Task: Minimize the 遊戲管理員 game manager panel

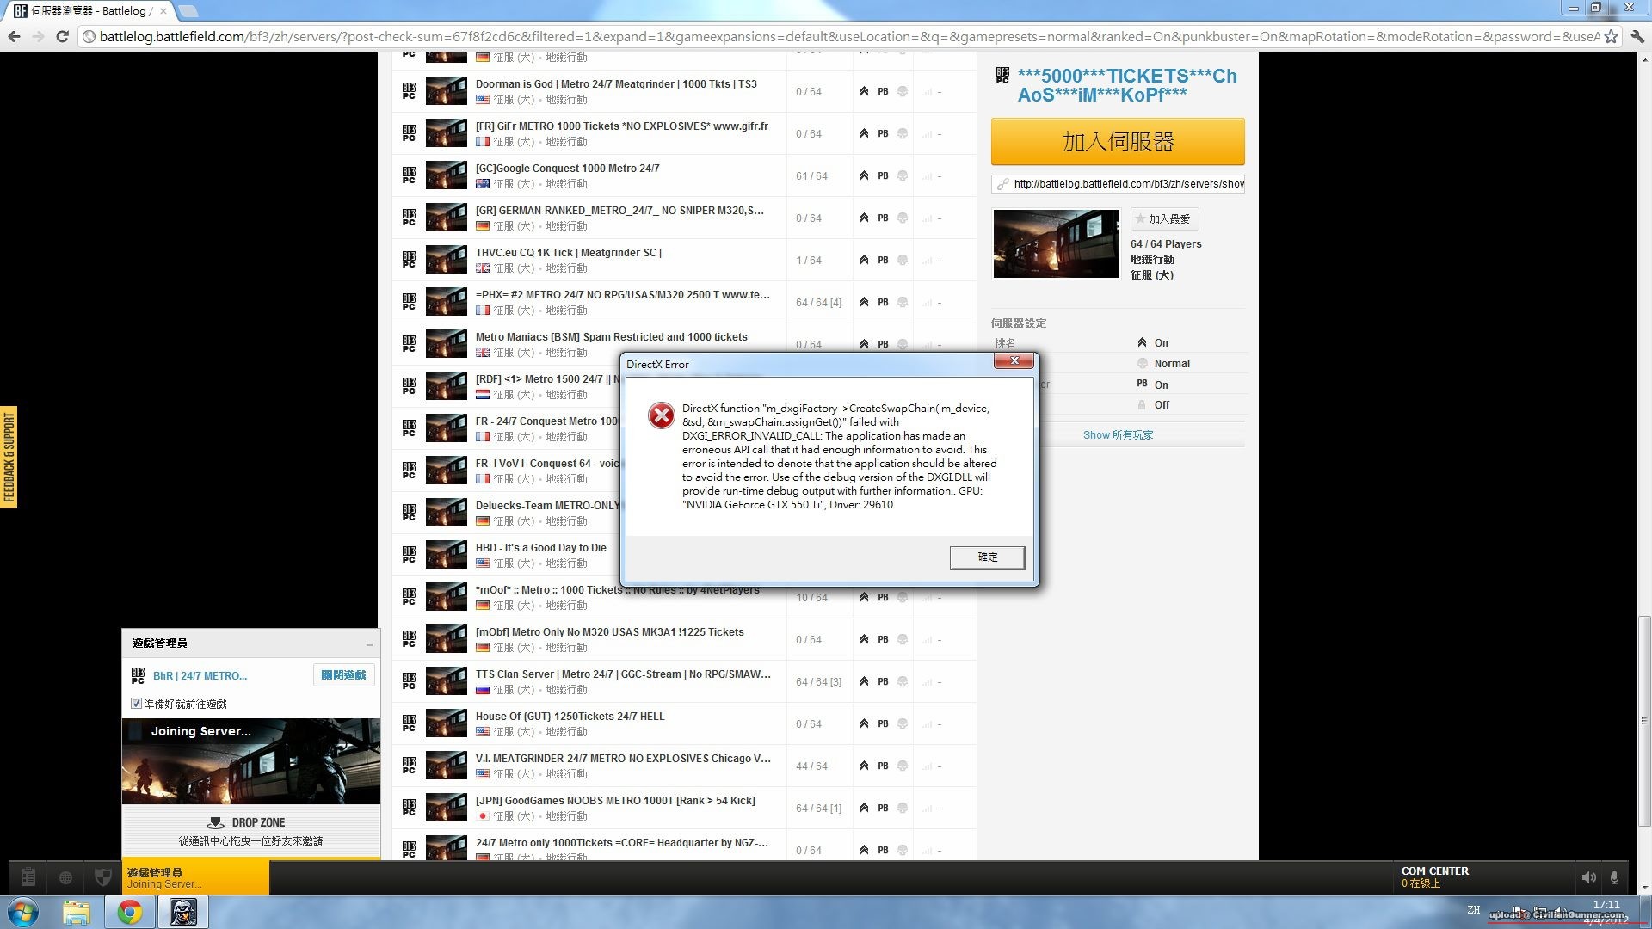Action: (x=369, y=643)
